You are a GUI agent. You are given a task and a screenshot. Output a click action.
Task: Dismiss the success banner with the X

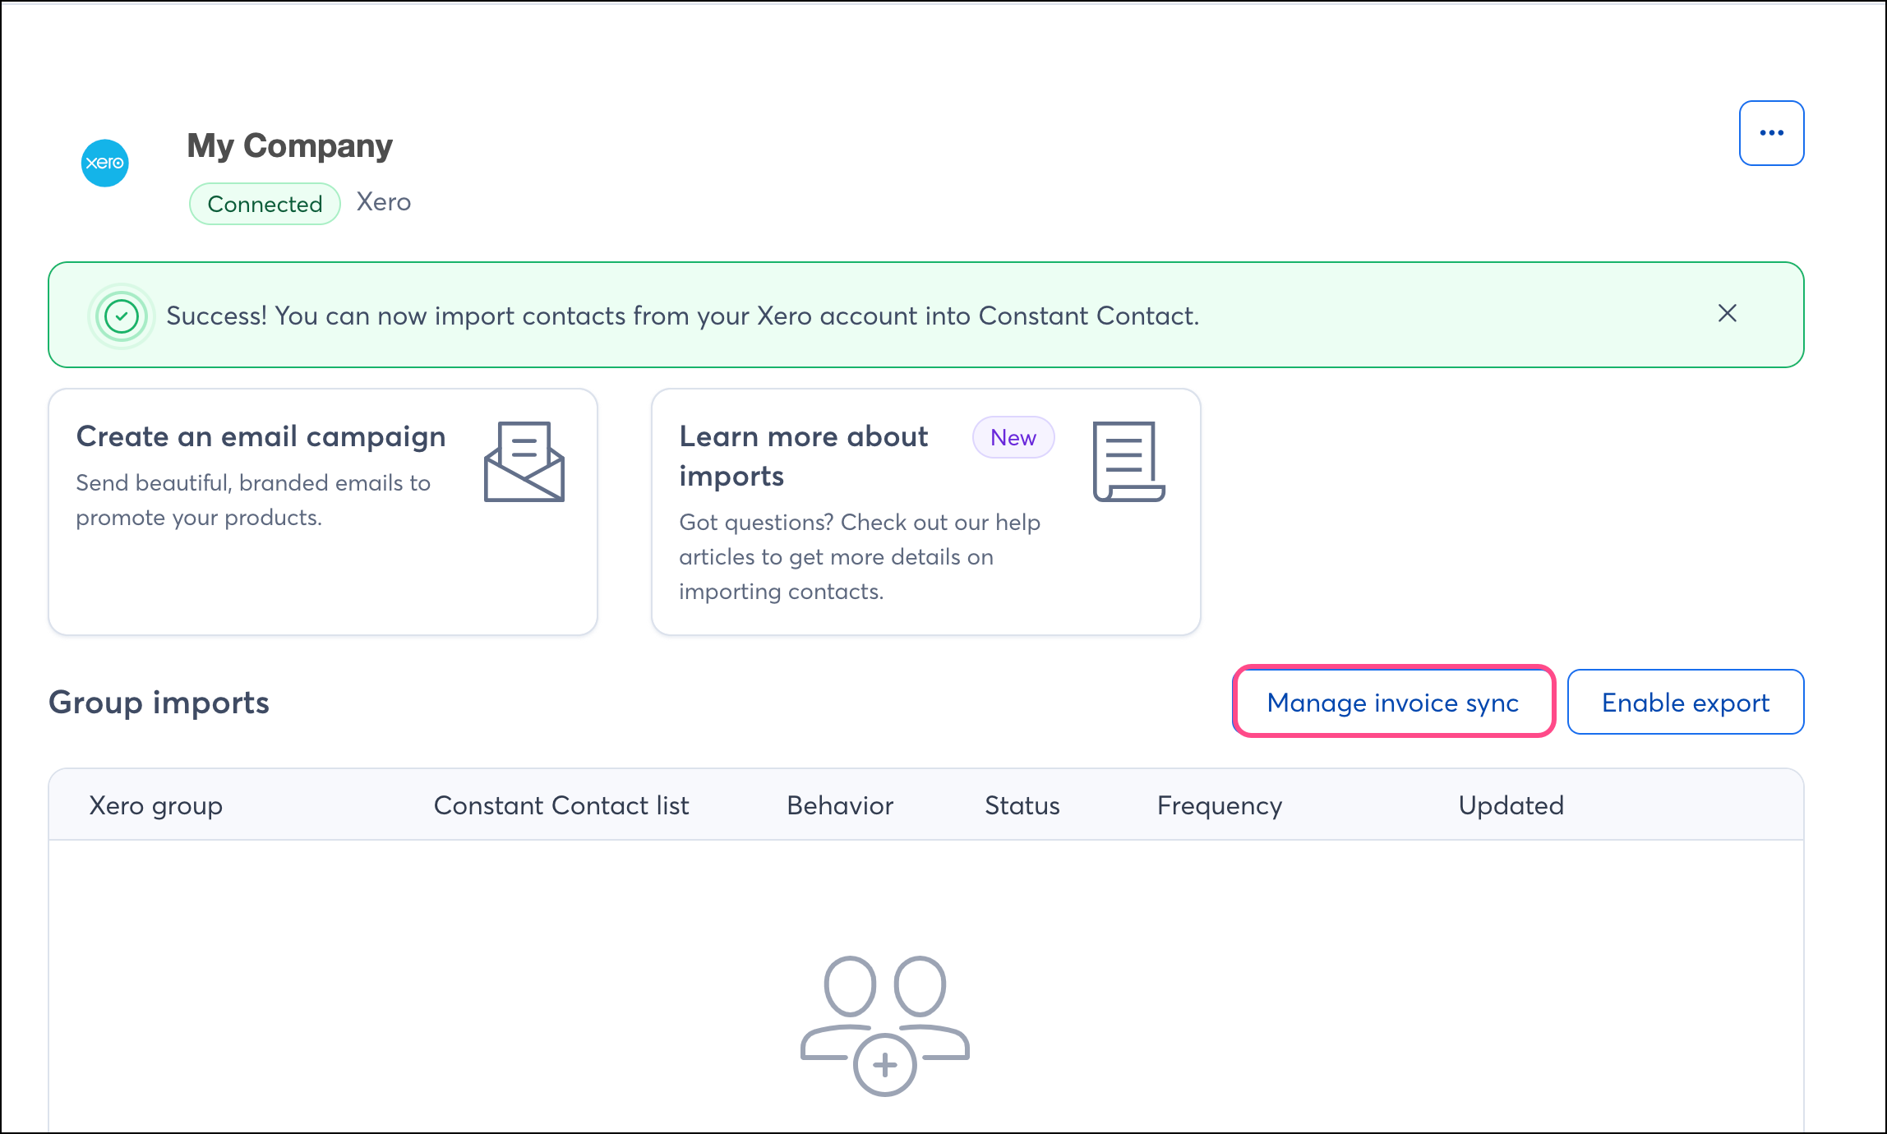(1727, 313)
